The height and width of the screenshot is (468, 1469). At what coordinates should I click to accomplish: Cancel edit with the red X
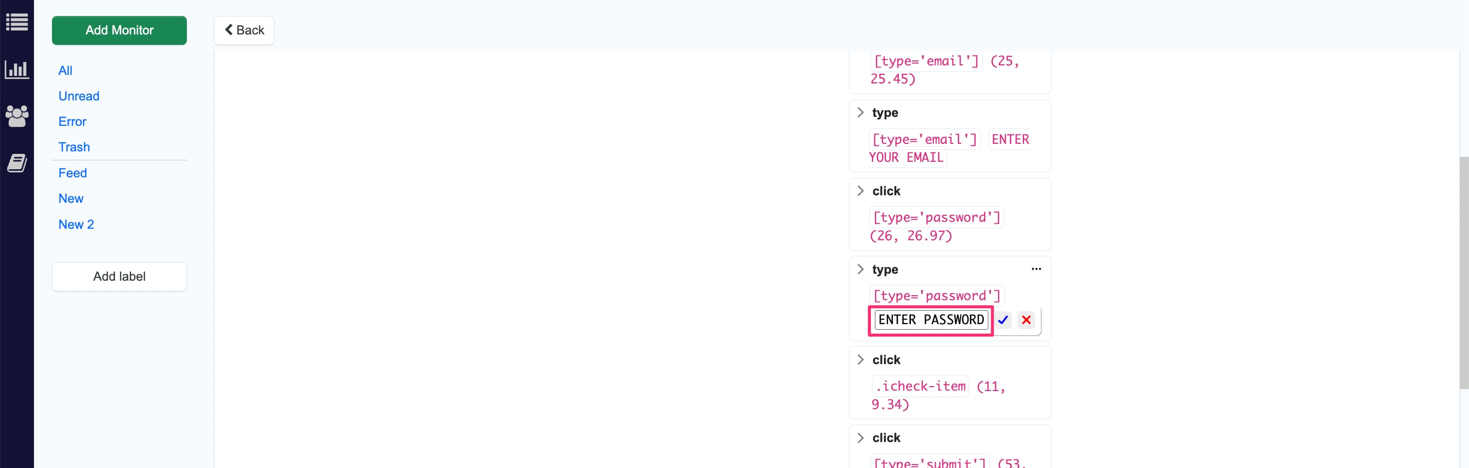pyautogui.click(x=1026, y=320)
